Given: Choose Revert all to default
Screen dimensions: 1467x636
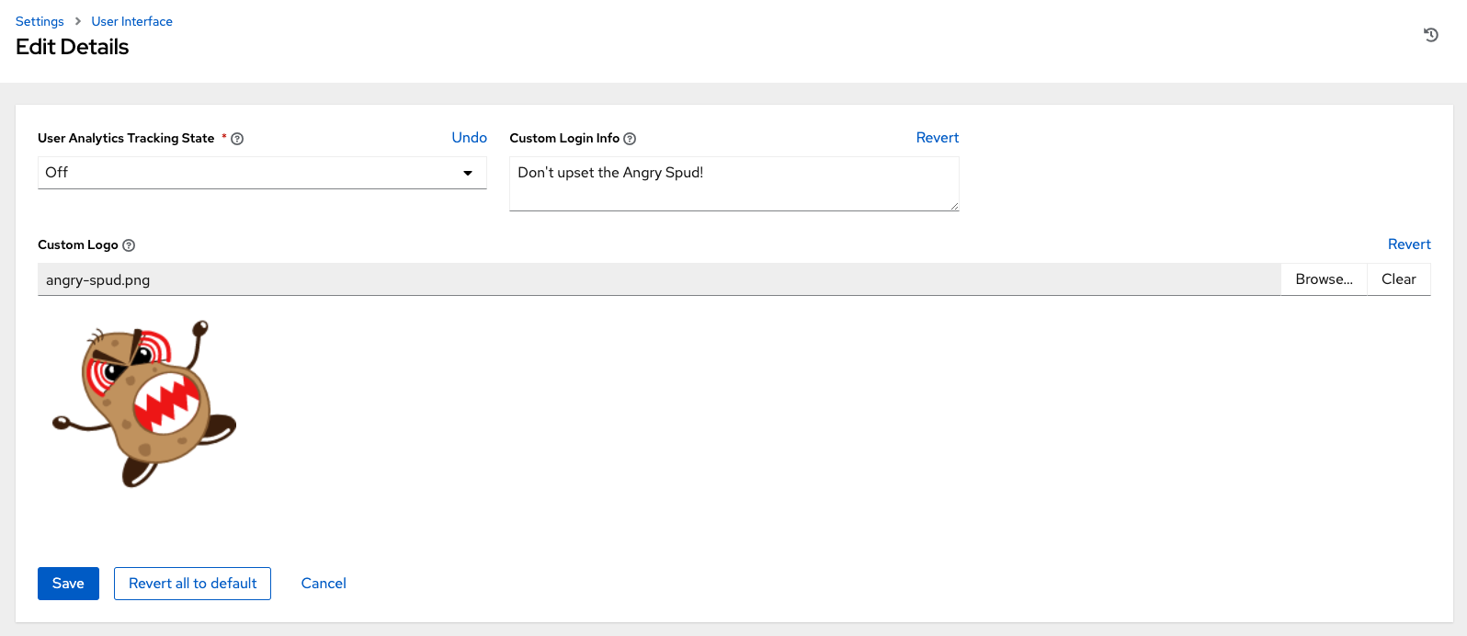Looking at the screenshot, I should [x=192, y=584].
